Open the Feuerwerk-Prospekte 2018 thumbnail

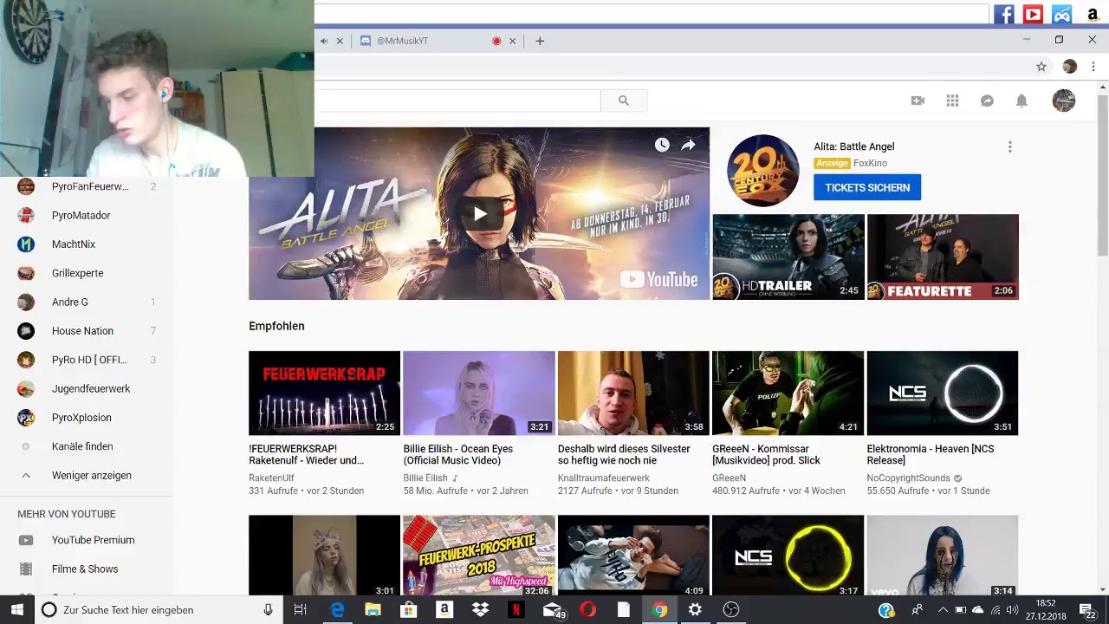tap(479, 556)
